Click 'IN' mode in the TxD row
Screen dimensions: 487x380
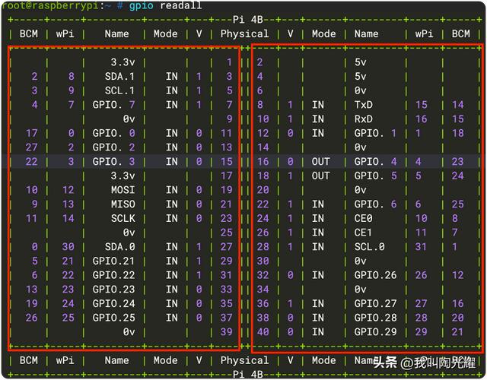(318, 105)
